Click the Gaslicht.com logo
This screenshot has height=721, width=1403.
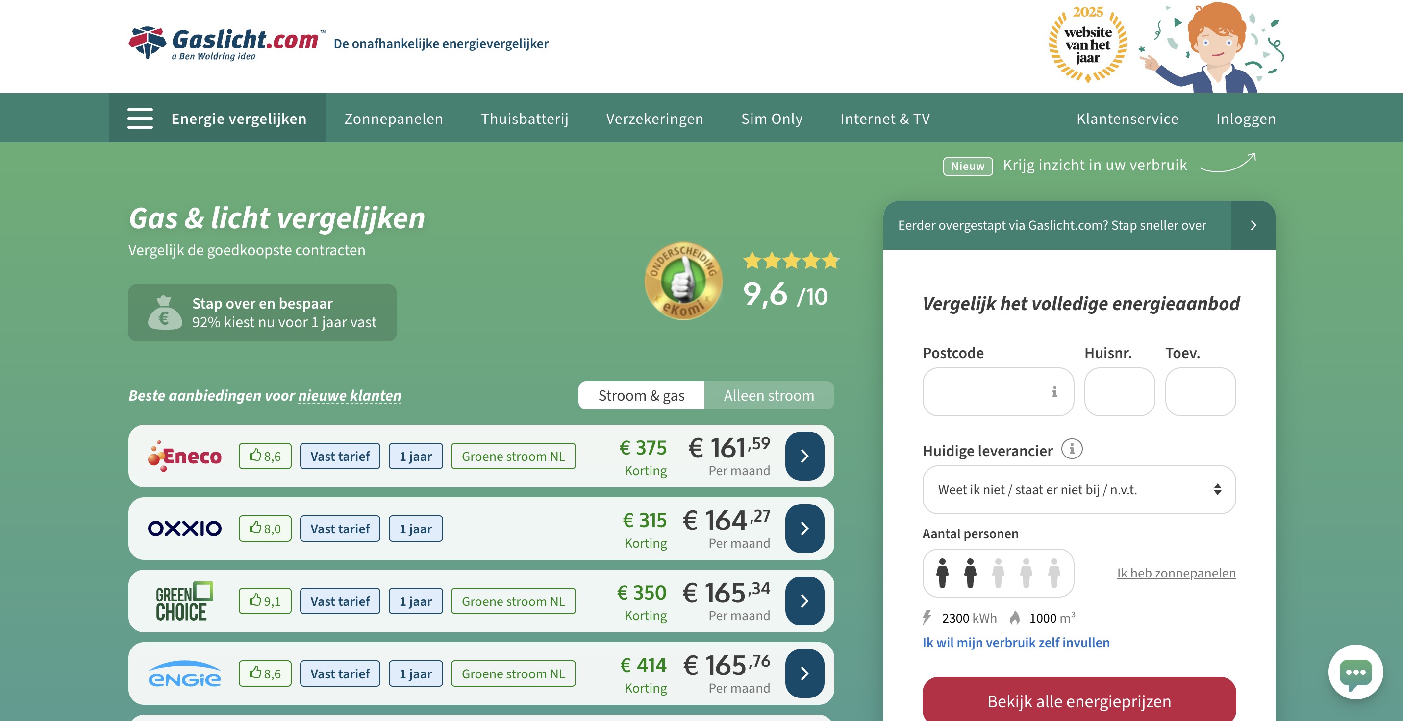click(226, 43)
